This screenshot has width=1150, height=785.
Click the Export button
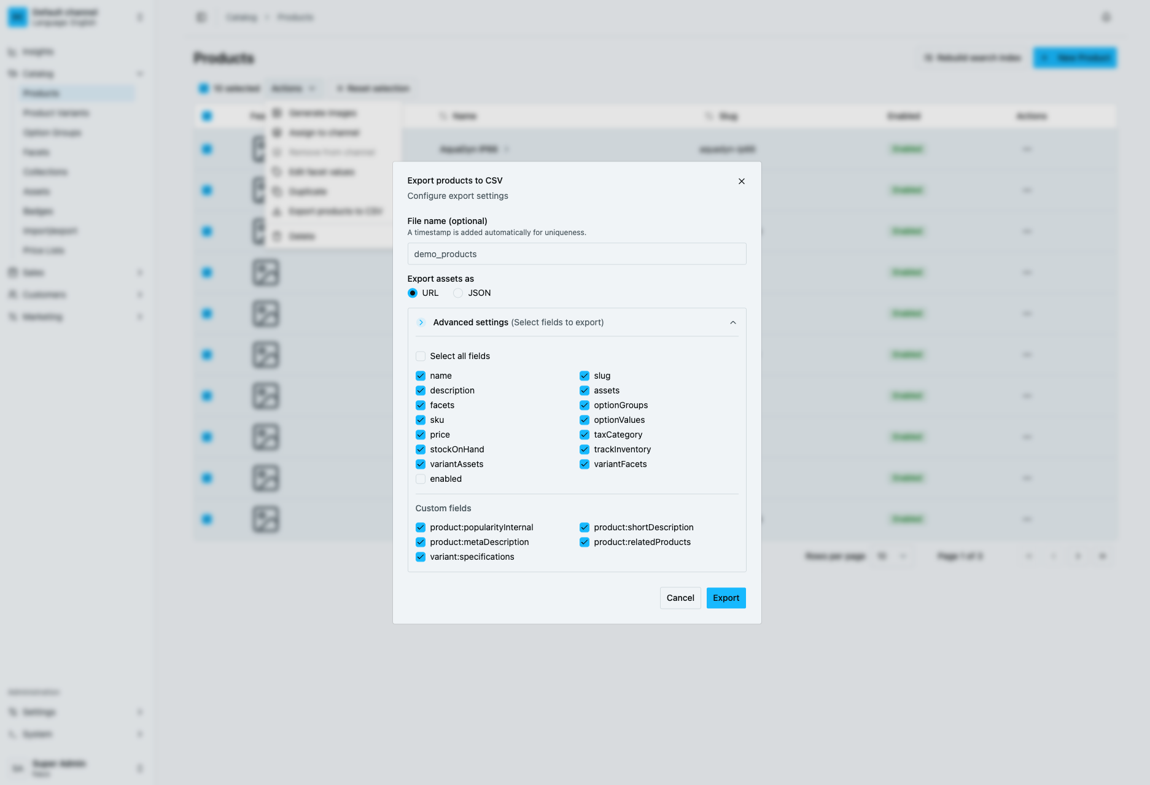pyautogui.click(x=726, y=598)
